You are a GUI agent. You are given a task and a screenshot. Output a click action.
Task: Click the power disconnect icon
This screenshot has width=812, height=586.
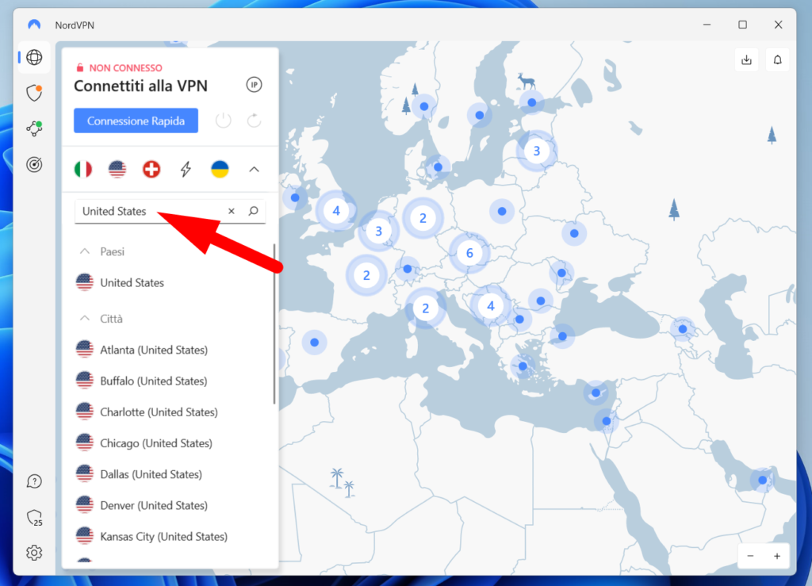click(x=223, y=121)
